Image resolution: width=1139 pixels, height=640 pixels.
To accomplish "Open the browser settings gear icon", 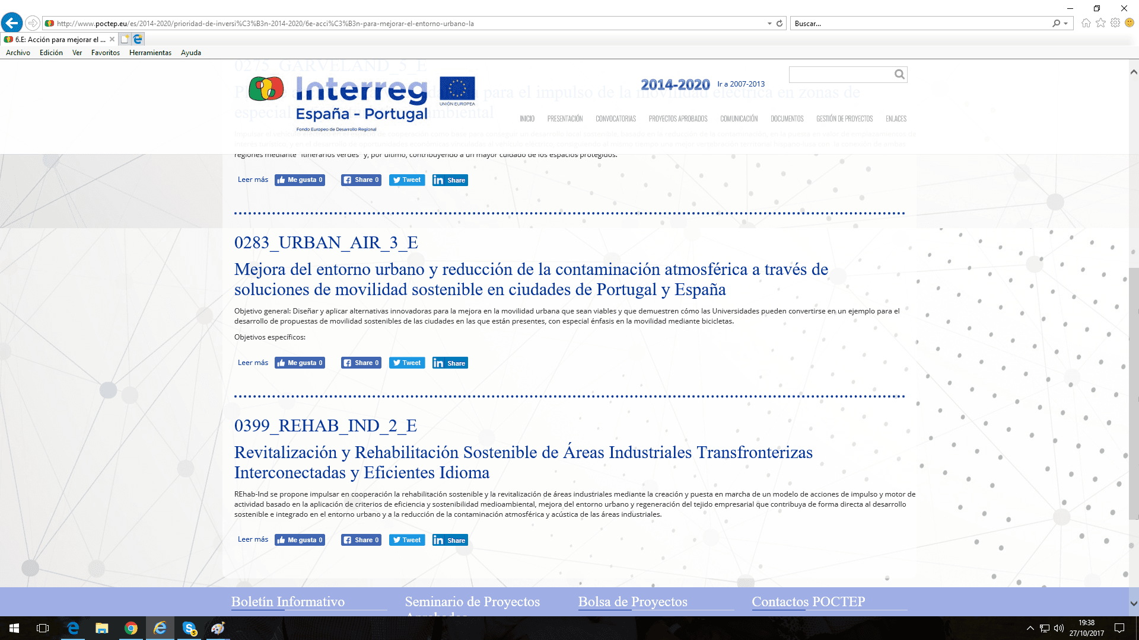I will 1115,23.
